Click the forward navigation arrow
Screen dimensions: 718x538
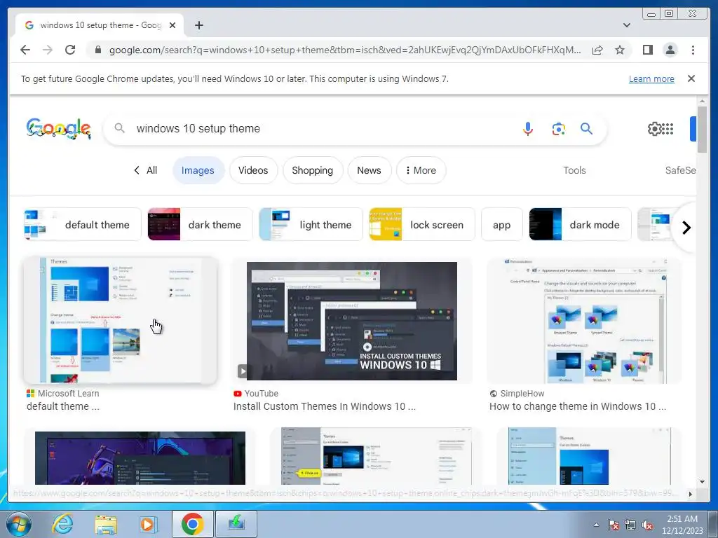coord(48,50)
